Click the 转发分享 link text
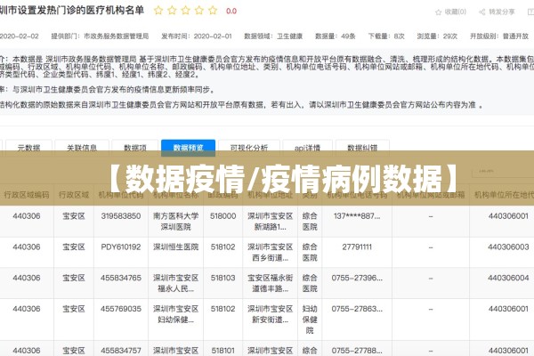534x356 pixels. click(x=502, y=12)
